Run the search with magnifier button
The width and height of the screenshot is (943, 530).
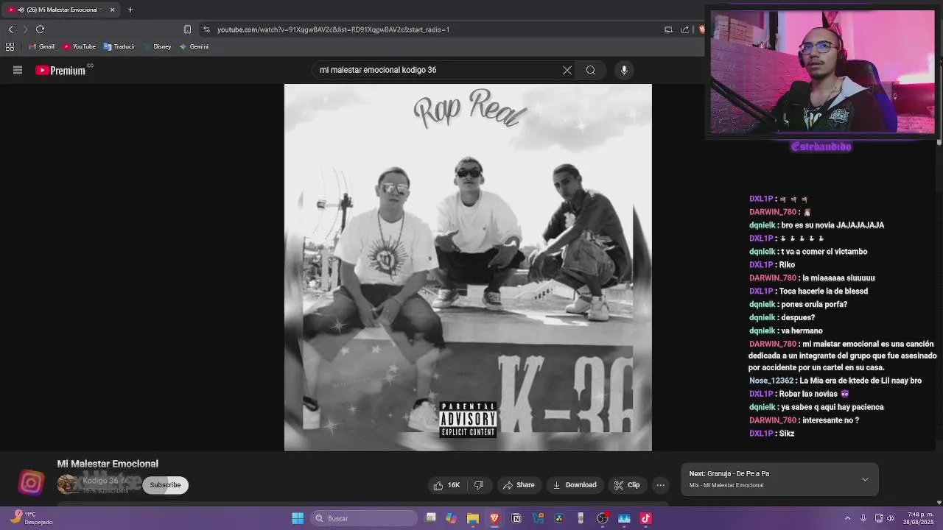coord(591,70)
